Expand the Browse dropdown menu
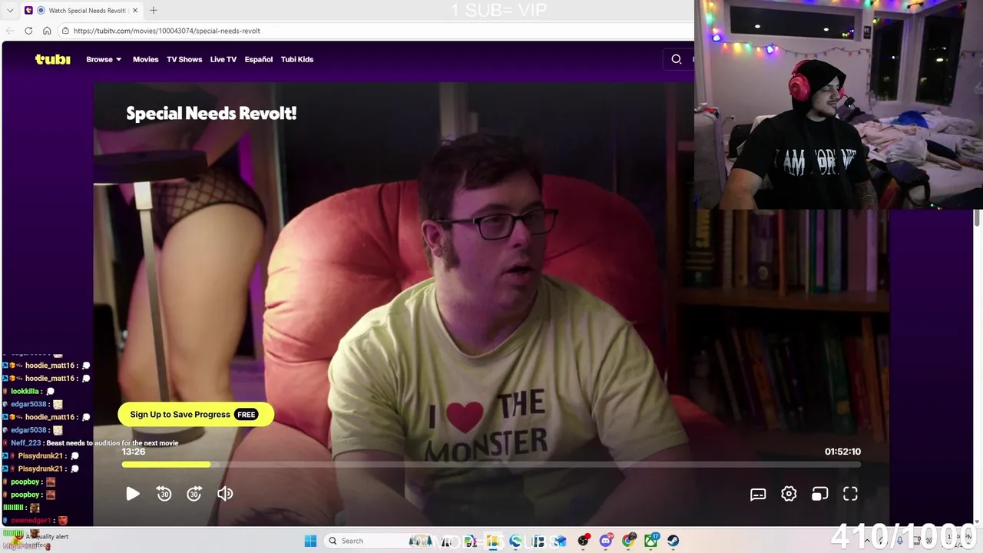This screenshot has width=983, height=553. [x=104, y=59]
